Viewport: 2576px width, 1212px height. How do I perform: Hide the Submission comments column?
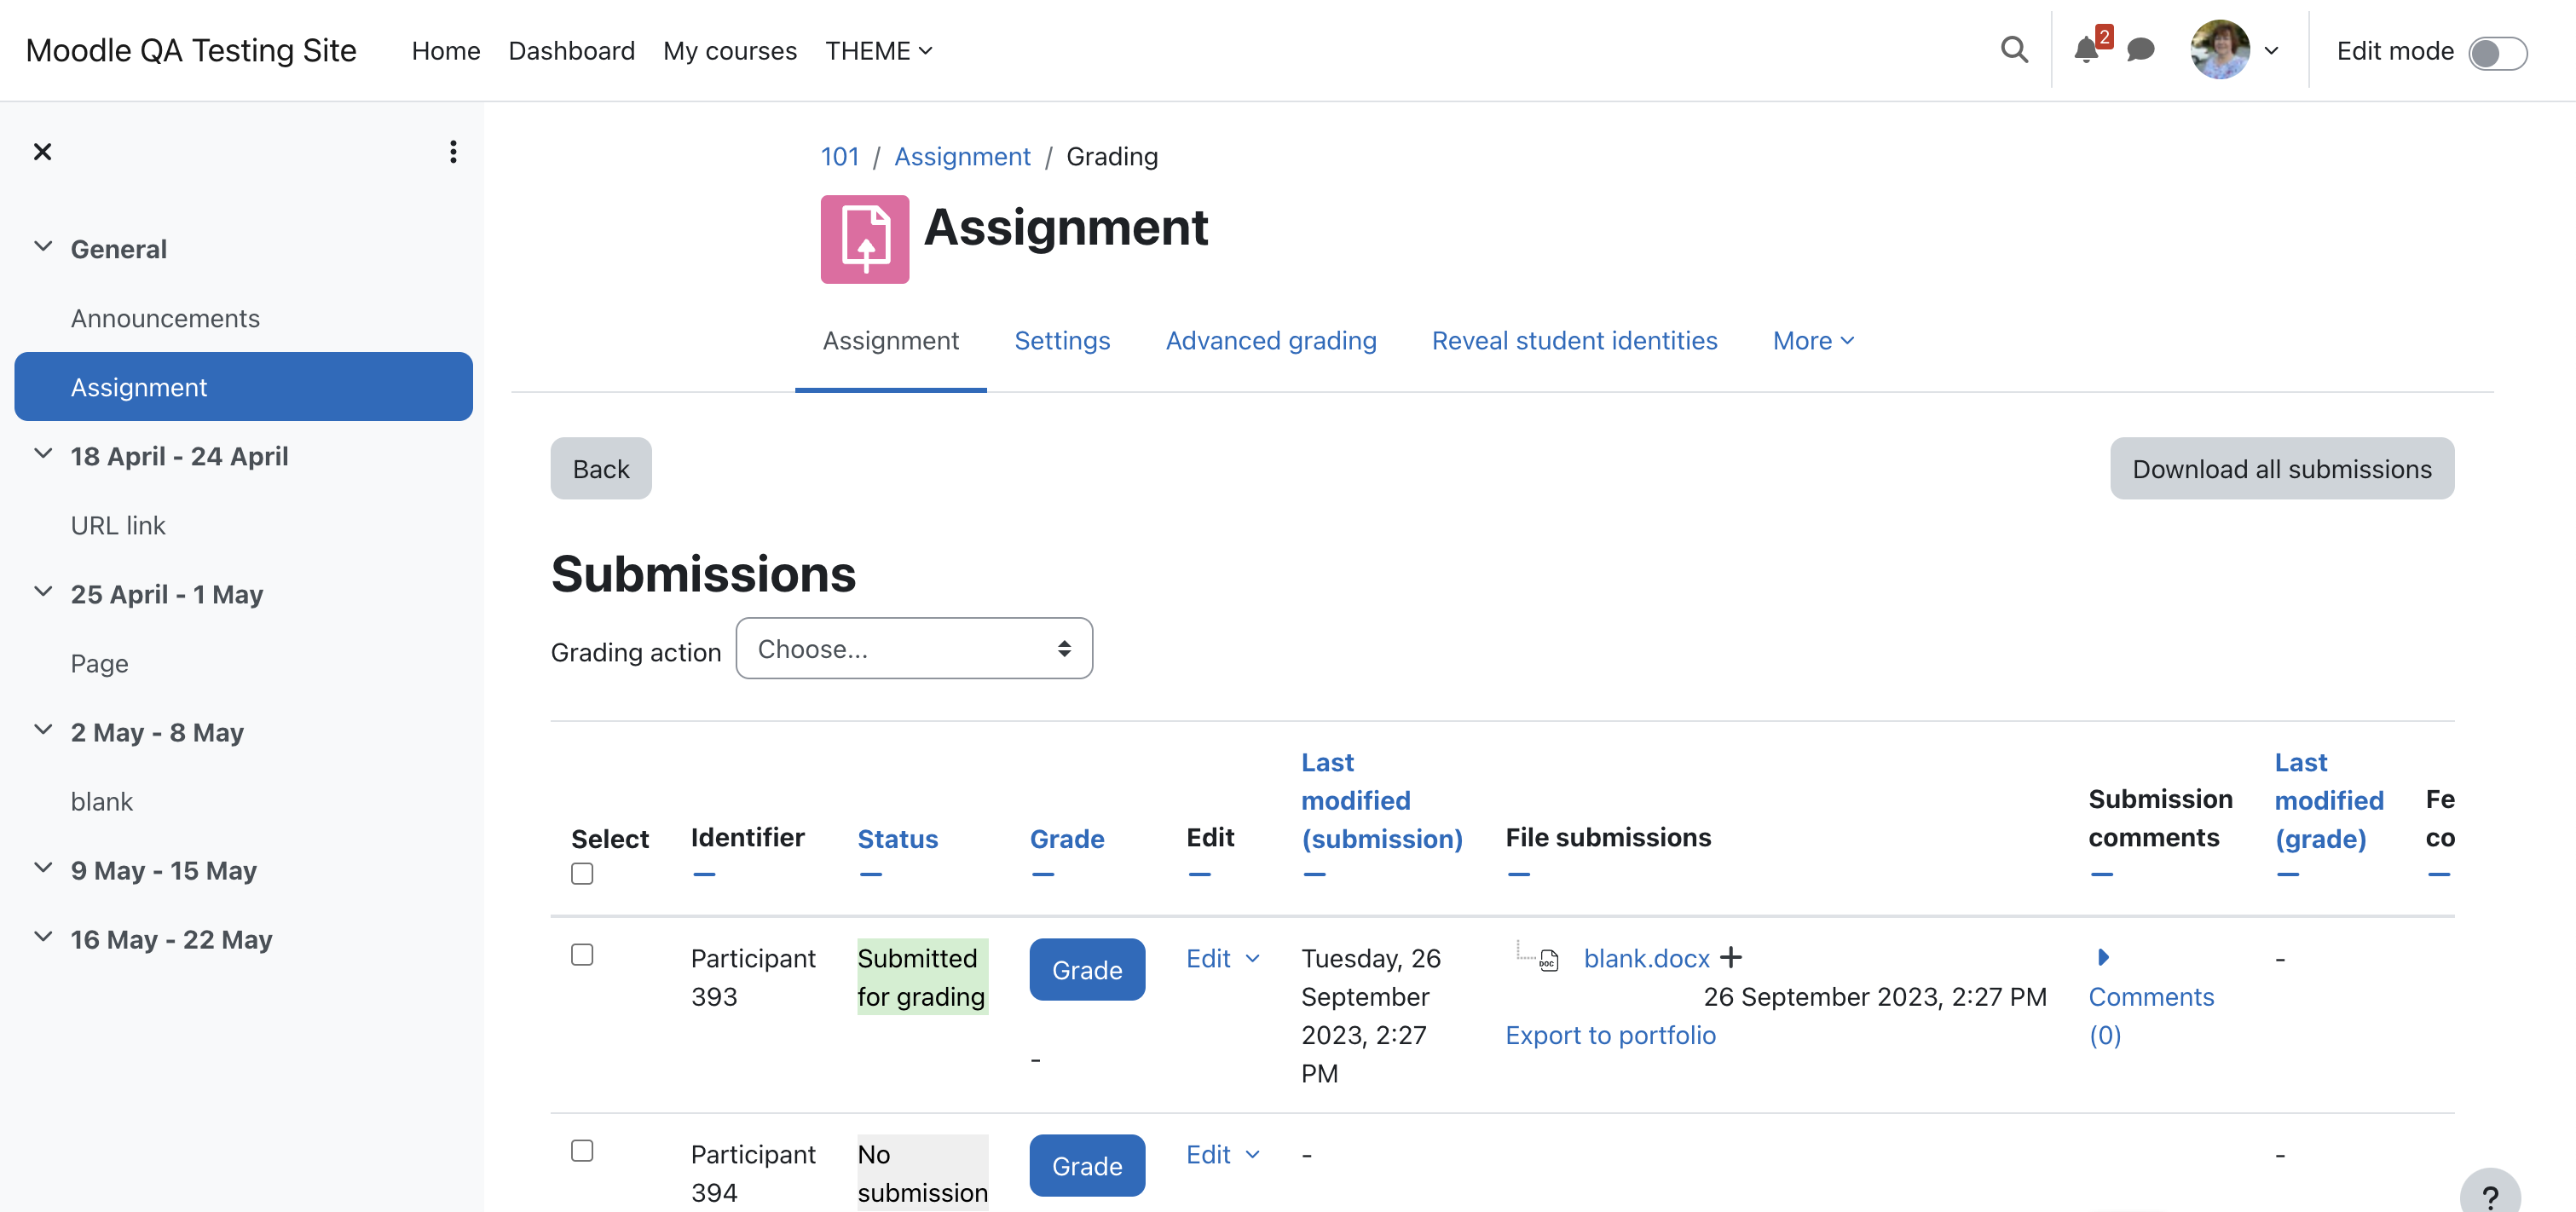click(x=2102, y=875)
